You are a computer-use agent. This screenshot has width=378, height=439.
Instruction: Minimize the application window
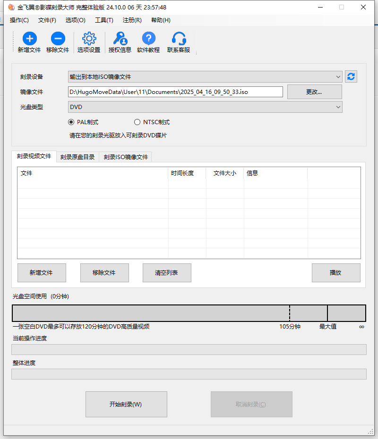coord(320,7)
